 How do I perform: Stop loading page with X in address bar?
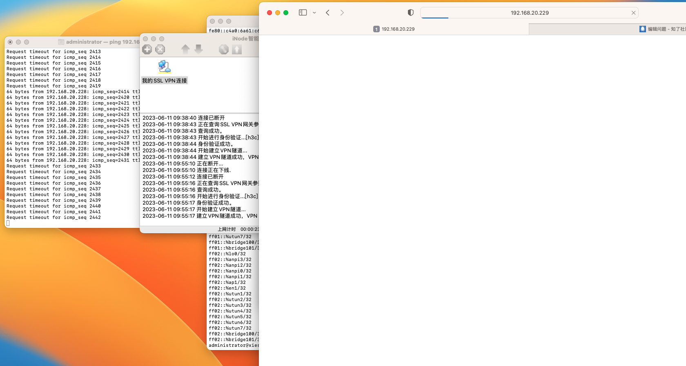[x=633, y=13]
